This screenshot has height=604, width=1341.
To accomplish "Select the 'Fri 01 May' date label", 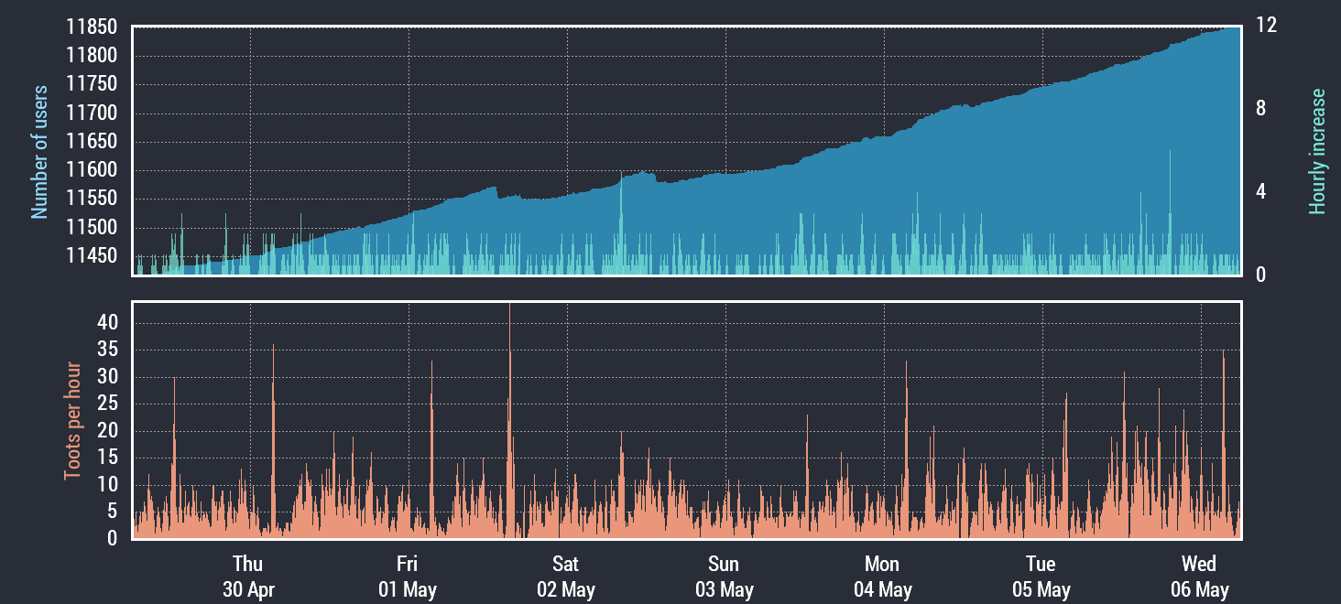I will pos(407,577).
